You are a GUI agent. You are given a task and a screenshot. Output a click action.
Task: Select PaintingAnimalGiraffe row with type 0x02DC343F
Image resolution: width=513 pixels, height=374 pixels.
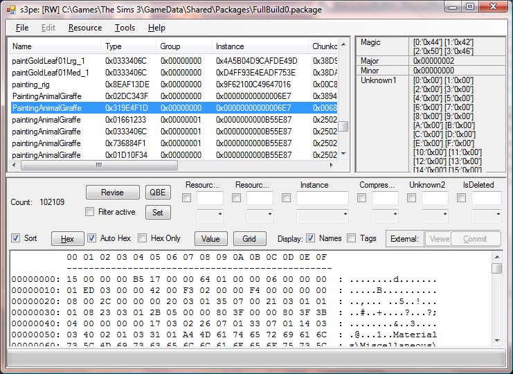pyautogui.click(x=174, y=96)
